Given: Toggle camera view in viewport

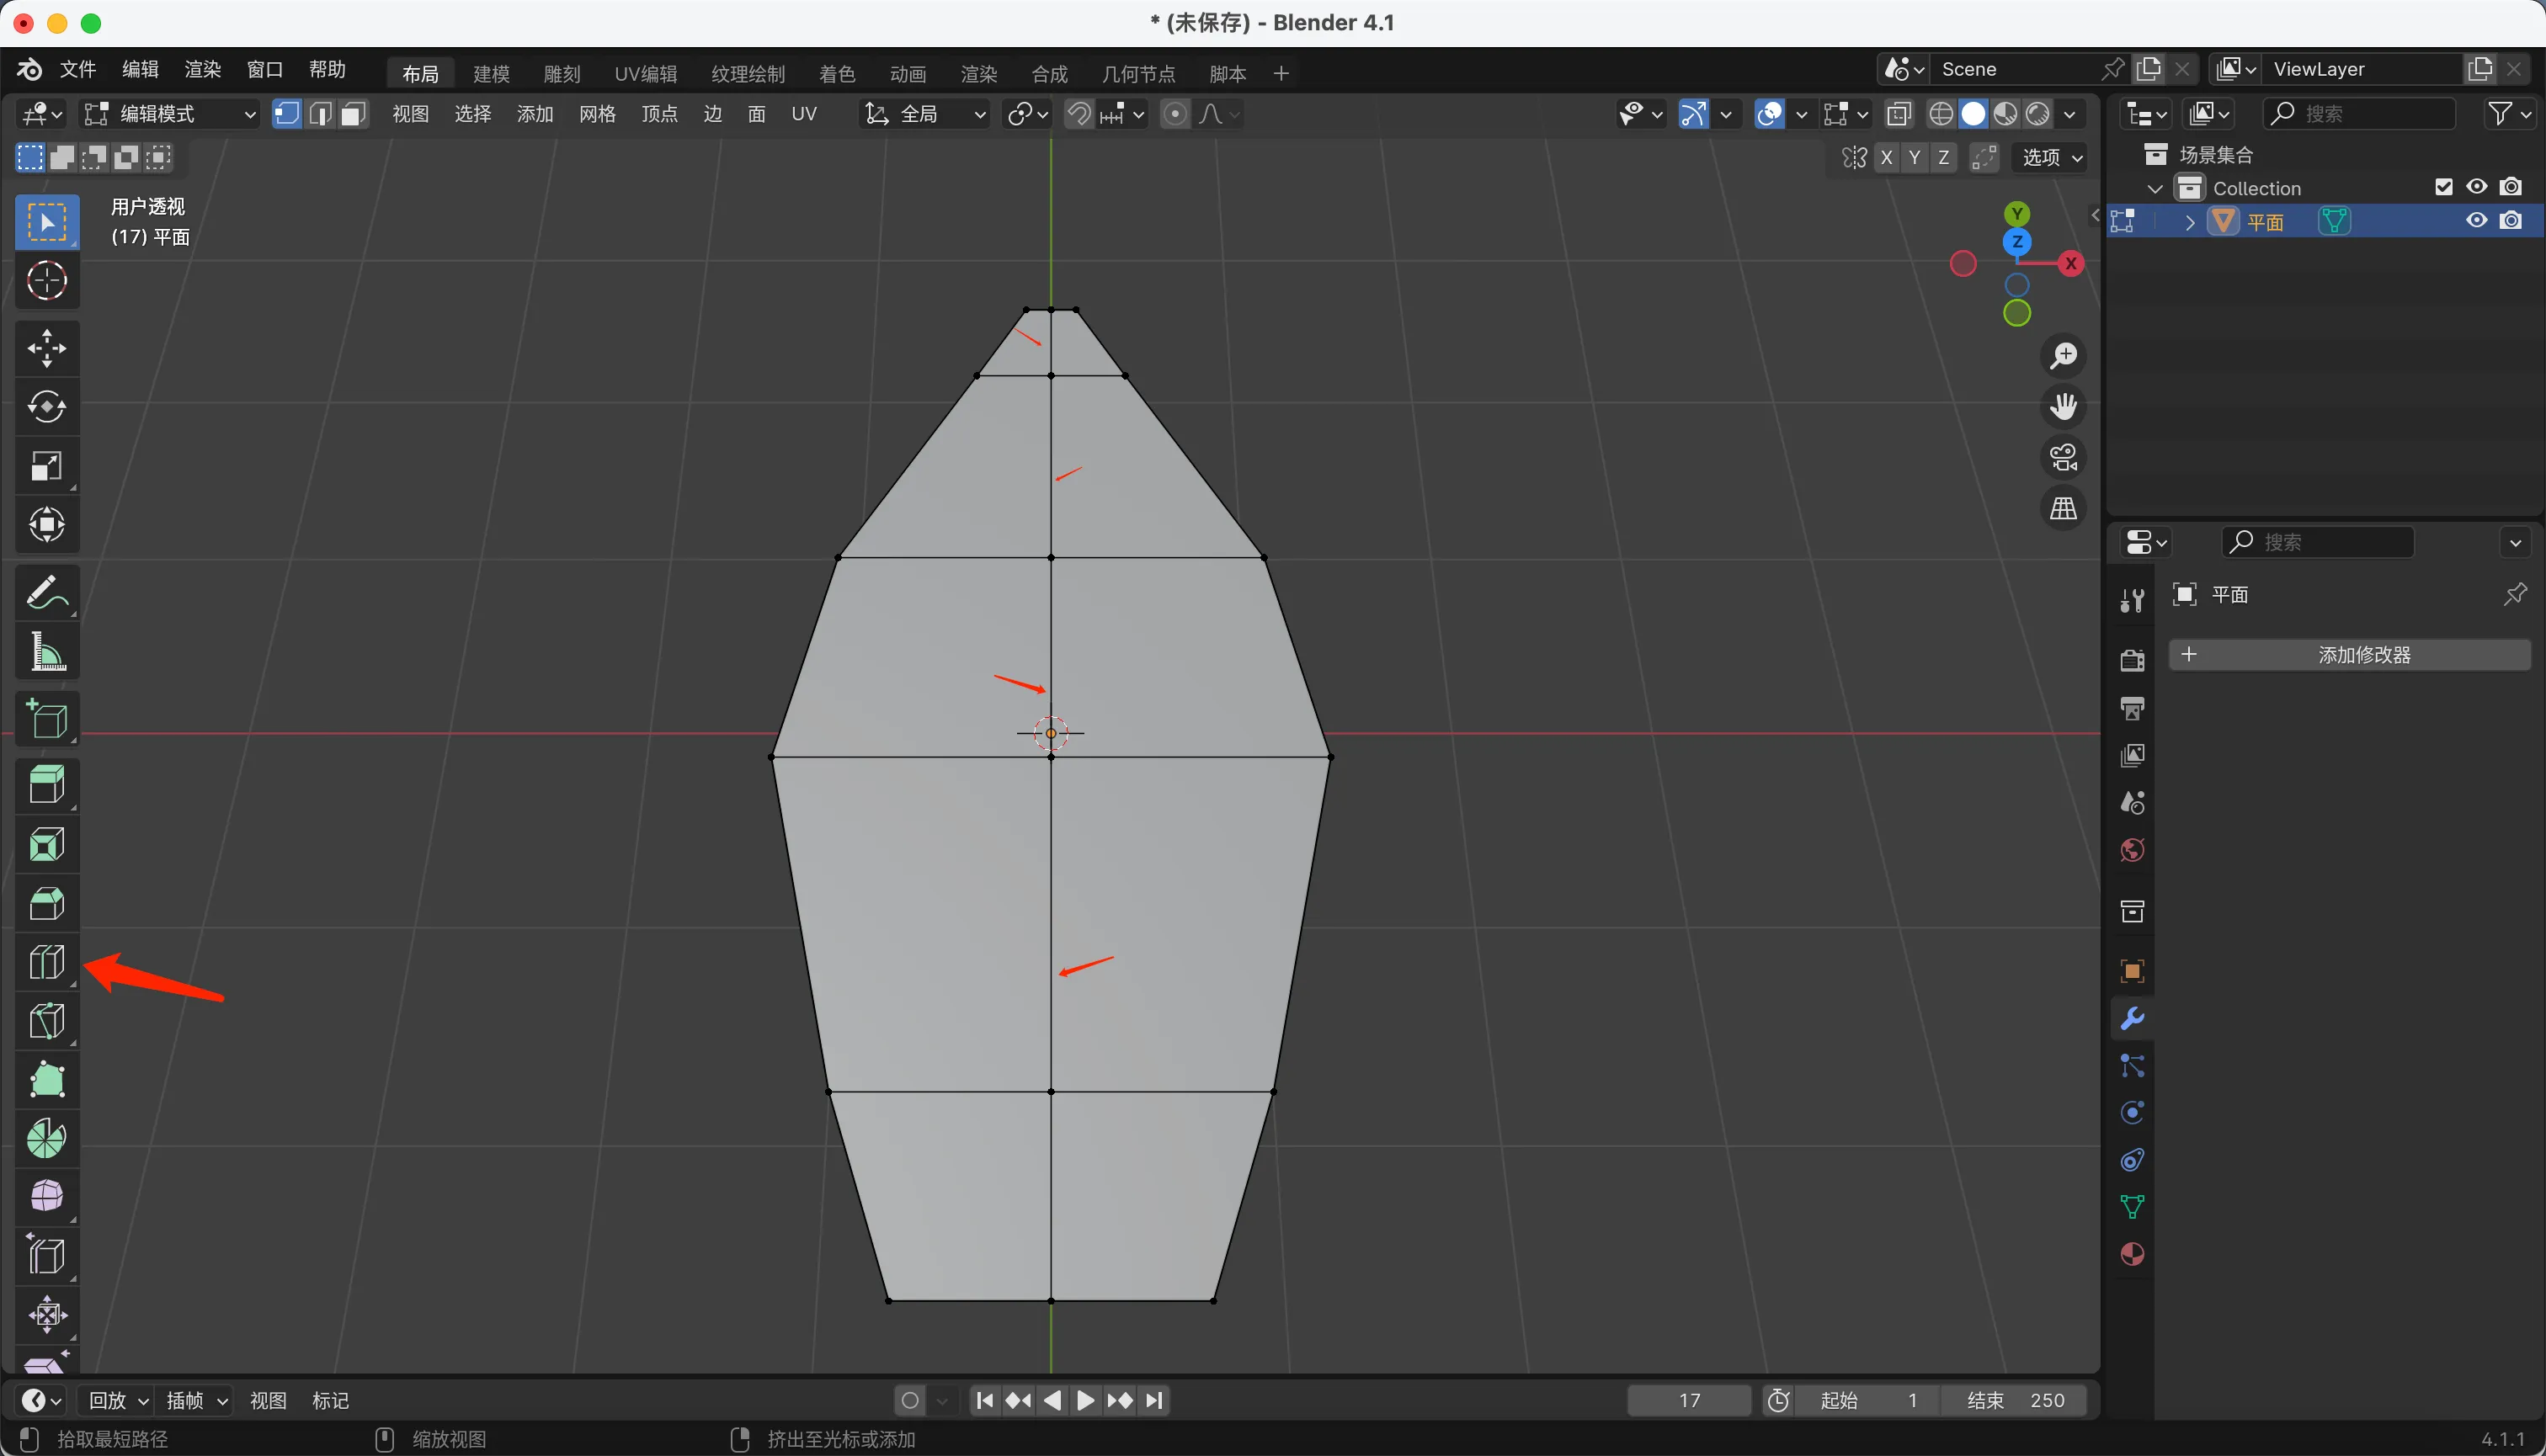Looking at the screenshot, I should (2063, 458).
